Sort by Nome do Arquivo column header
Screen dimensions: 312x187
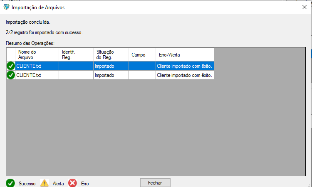[37, 55]
